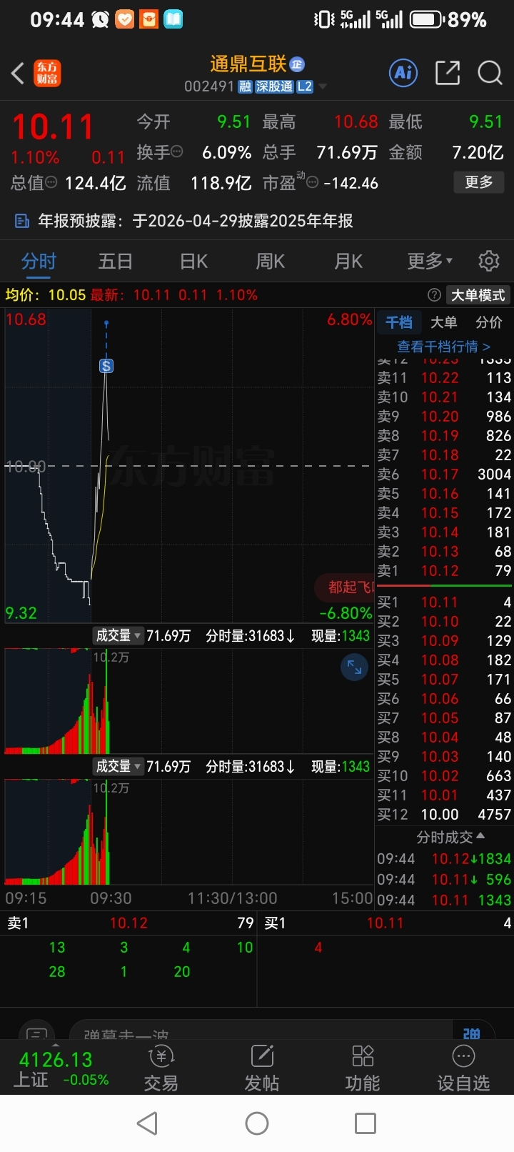Open 发帖 in bottom bar
The width and height of the screenshot is (514, 1152).
click(x=262, y=1069)
